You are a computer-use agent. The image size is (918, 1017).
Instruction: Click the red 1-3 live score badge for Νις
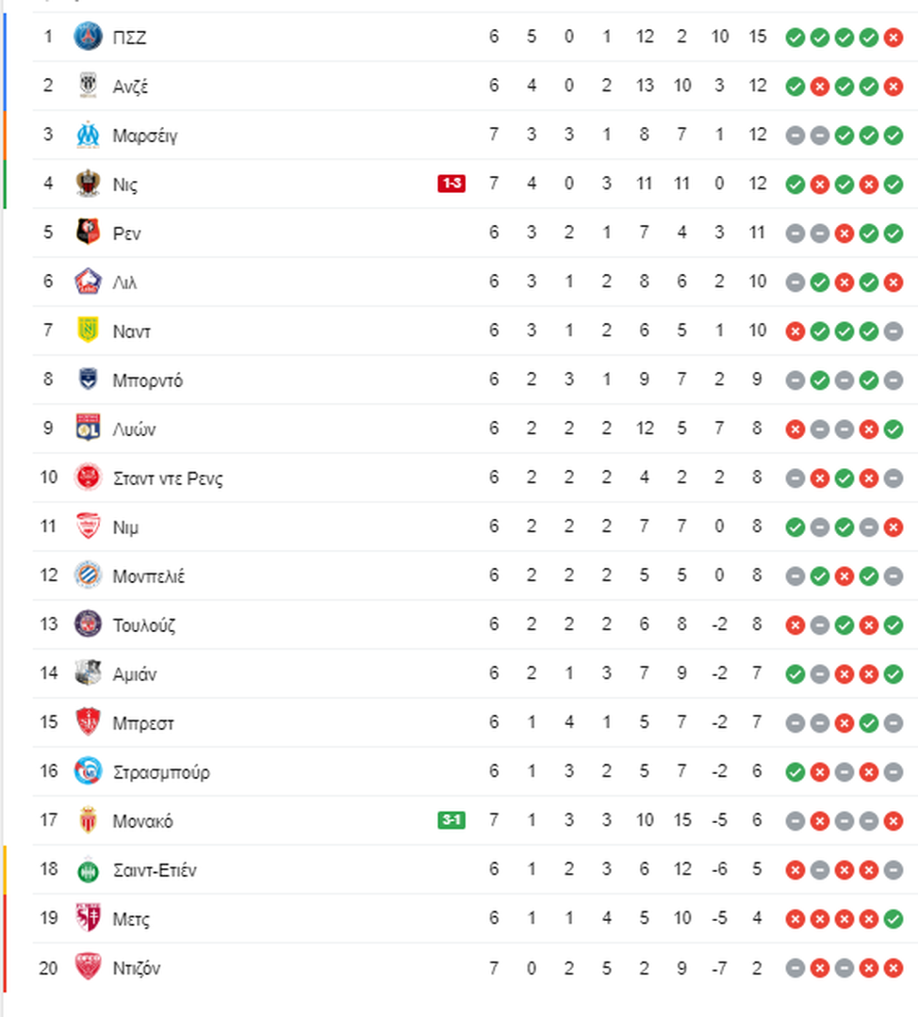tap(451, 184)
